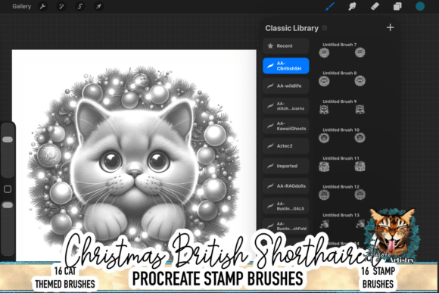Select the AA-wildlife brush set

pyautogui.click(x=286, y=86)
